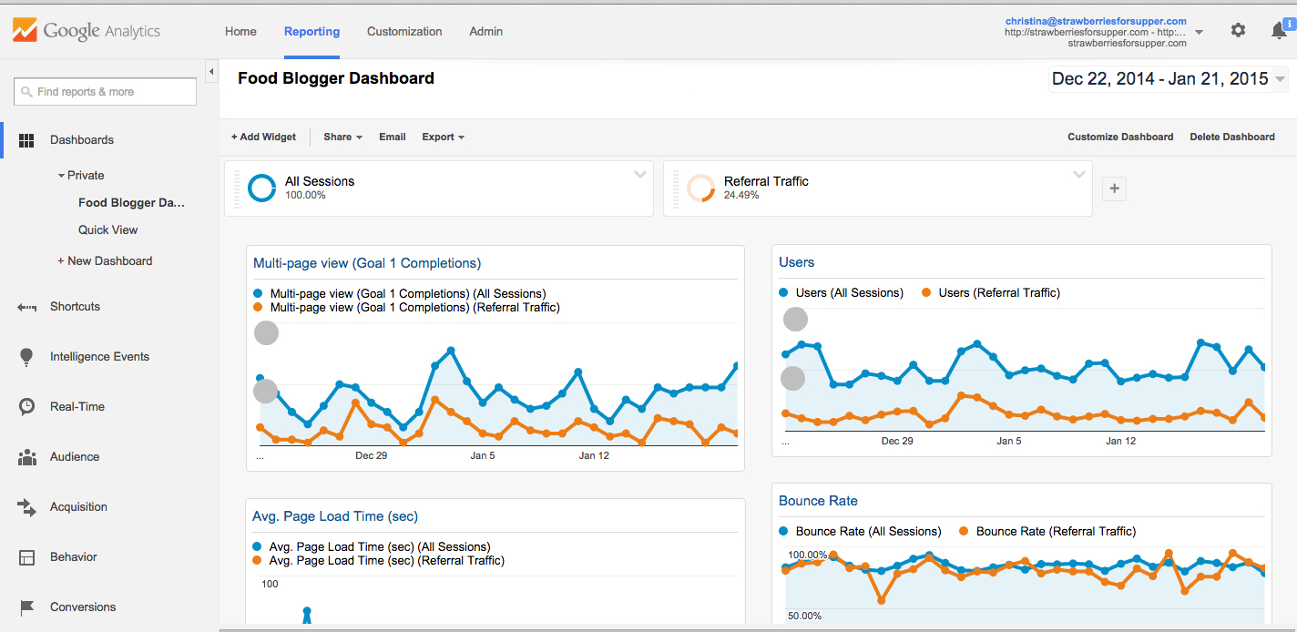The height and width of the screenshot is (632, 1297).
Task: Add a new segment with plus button
Action: click(1115, 189)
